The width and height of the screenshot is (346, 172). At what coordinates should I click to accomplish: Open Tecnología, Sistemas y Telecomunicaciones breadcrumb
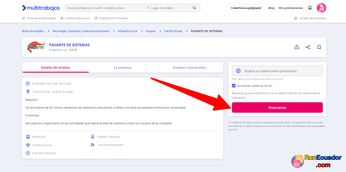[x=81, y=31]
